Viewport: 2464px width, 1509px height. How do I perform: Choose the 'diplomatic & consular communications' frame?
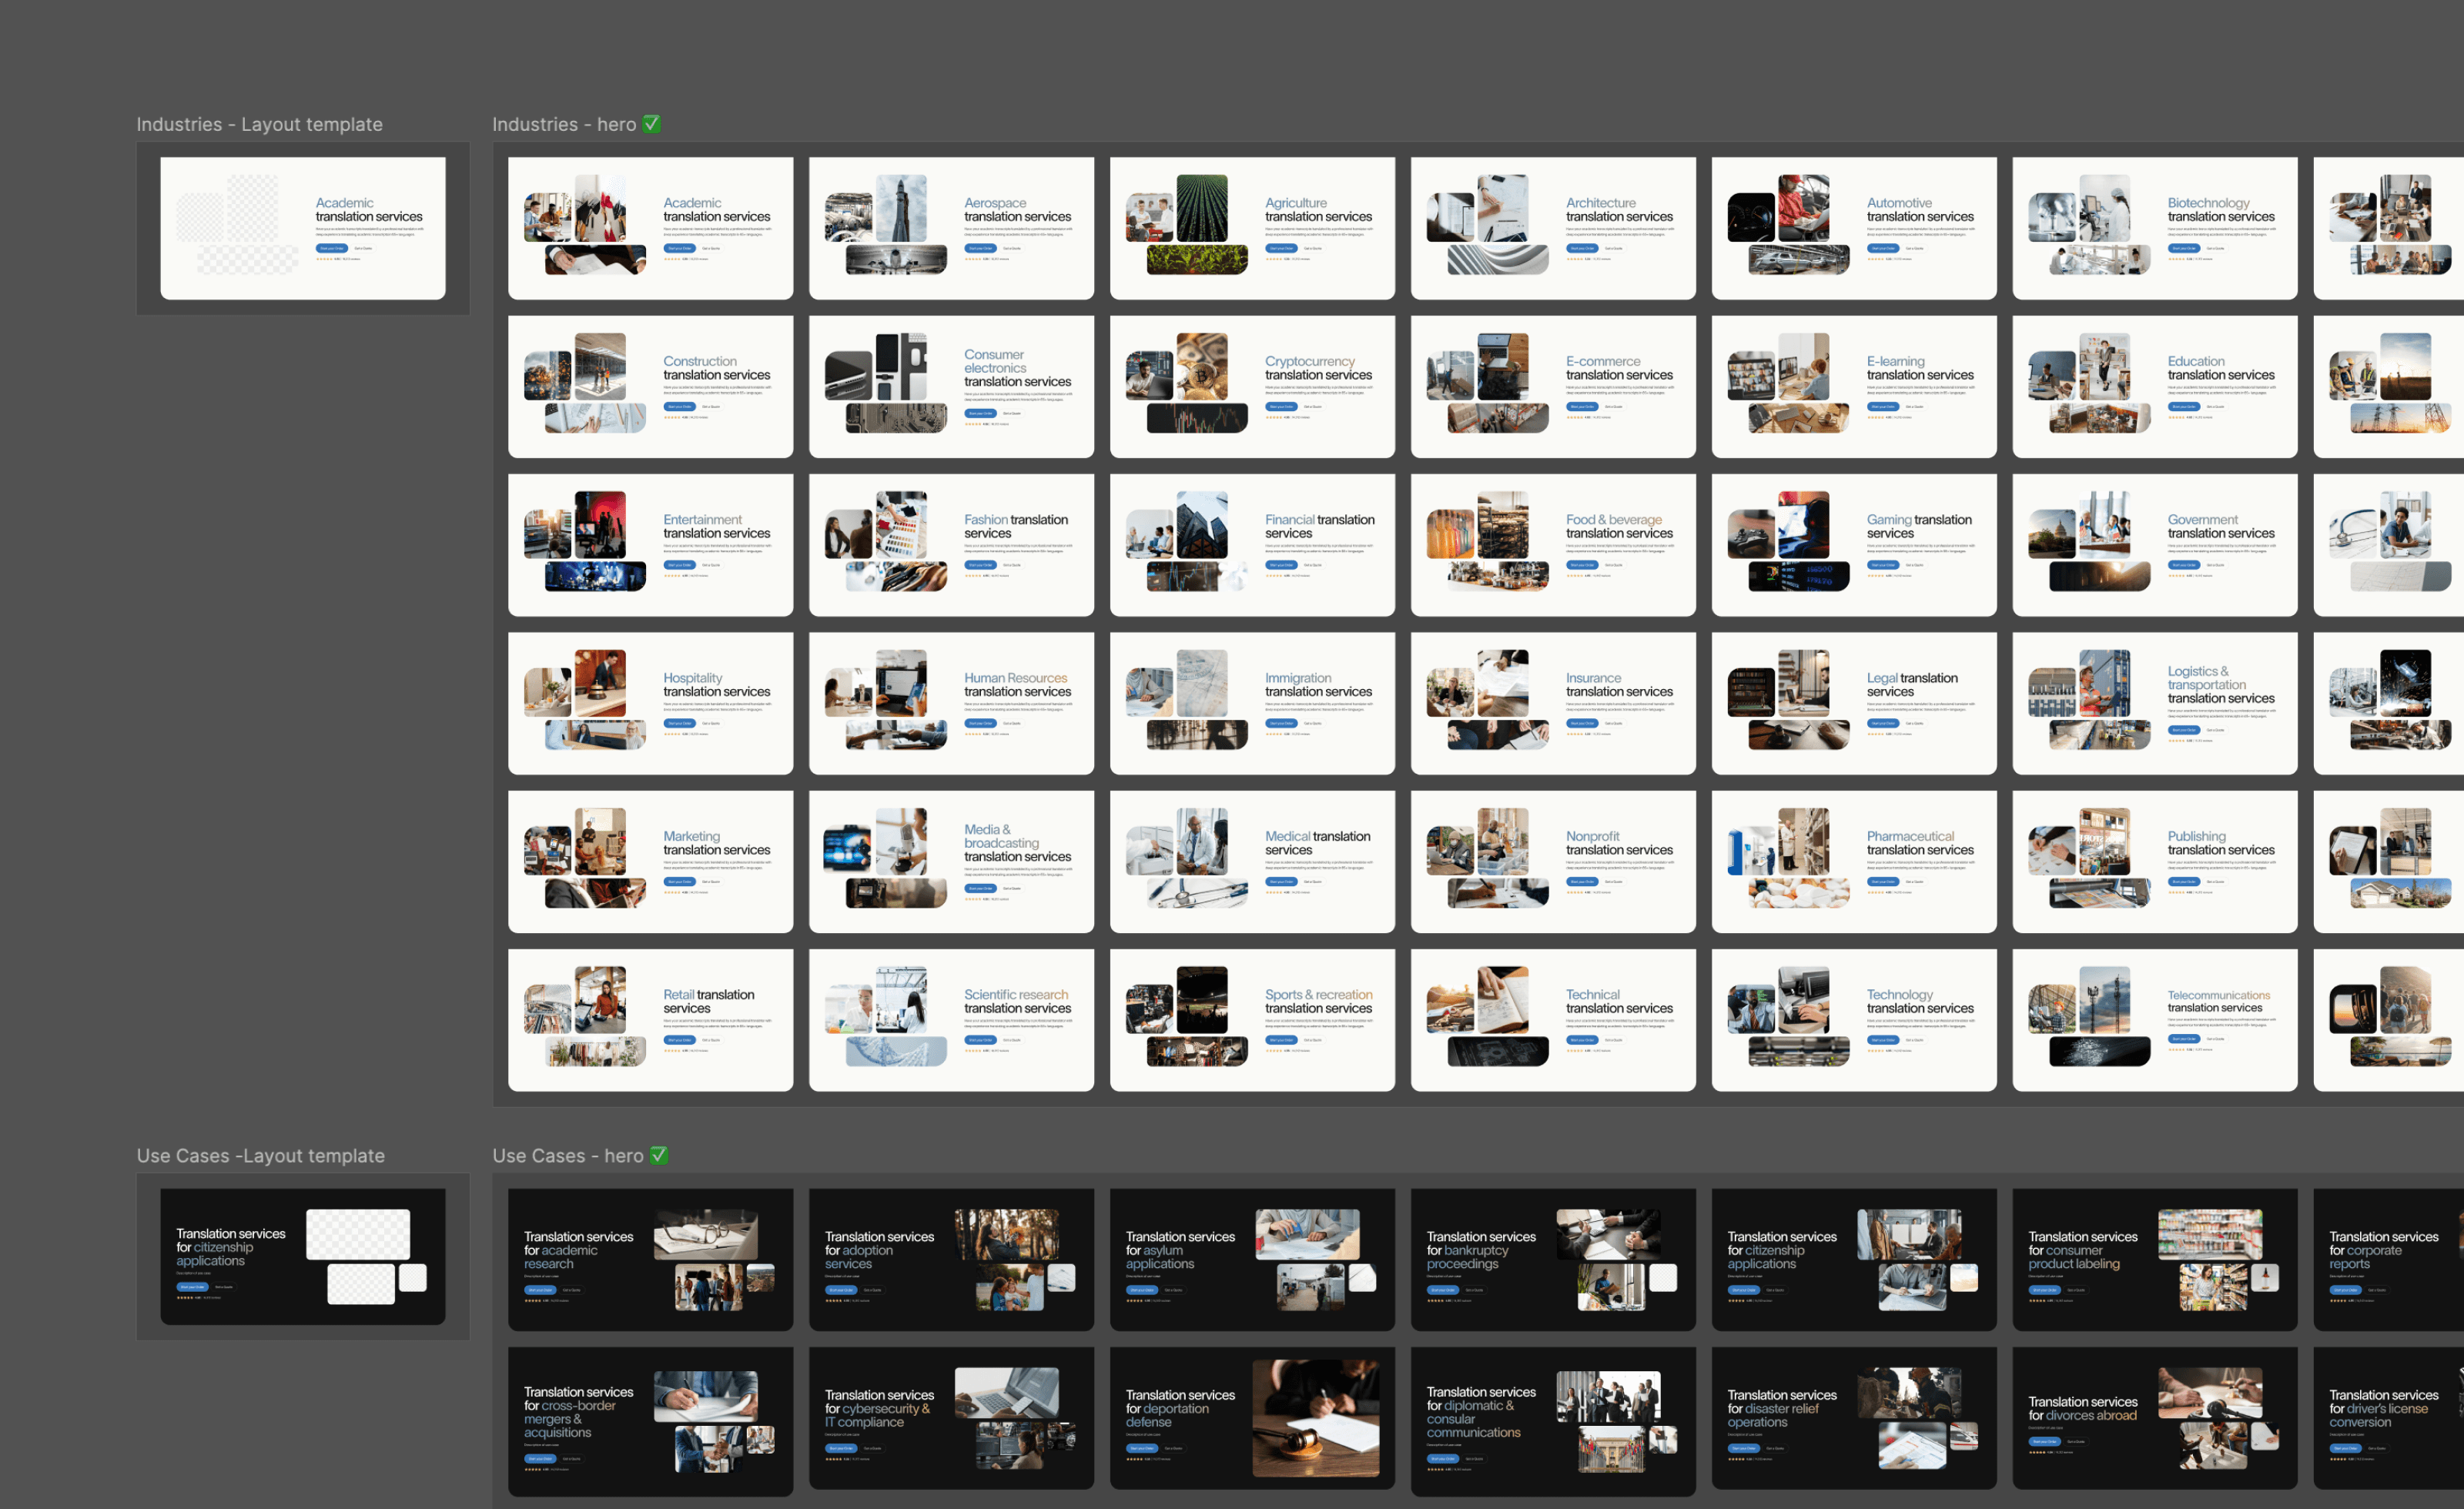coord(1553,1422)
